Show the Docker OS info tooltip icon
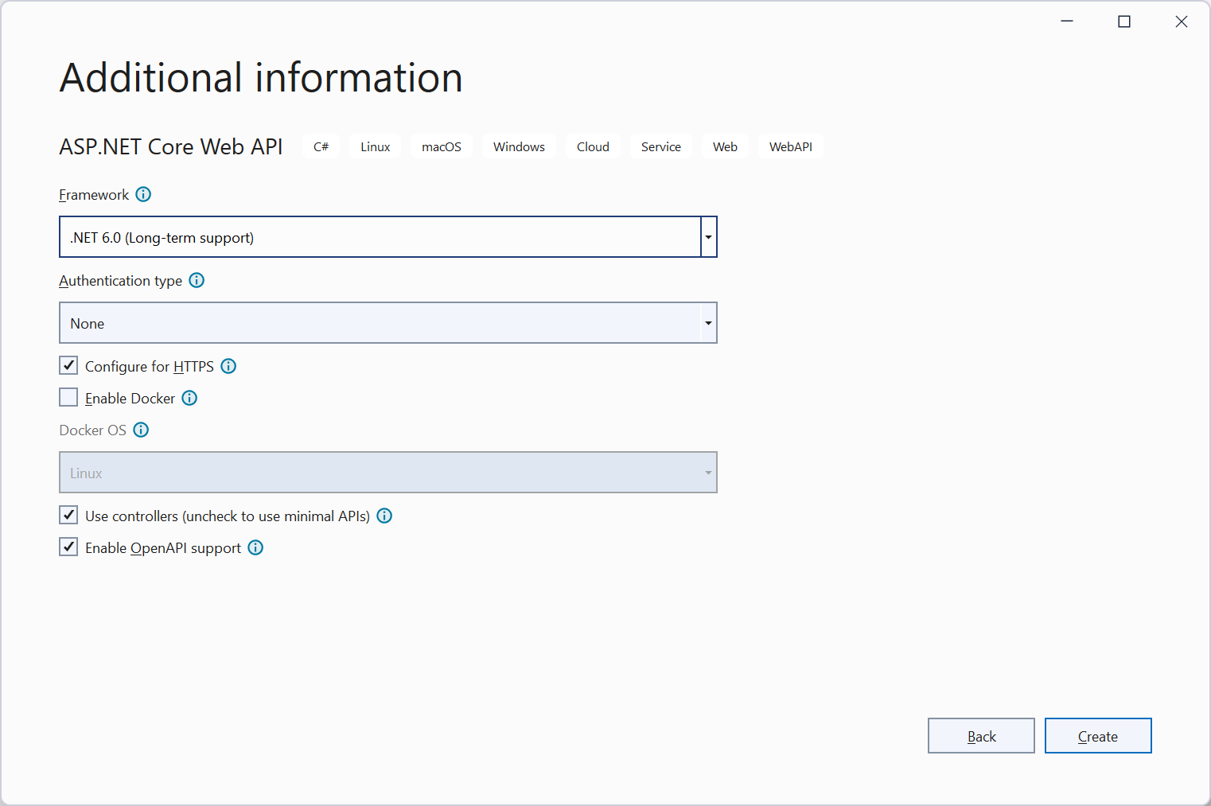The width and height of the screenshot is (1211, 806). tap(141, 430)
